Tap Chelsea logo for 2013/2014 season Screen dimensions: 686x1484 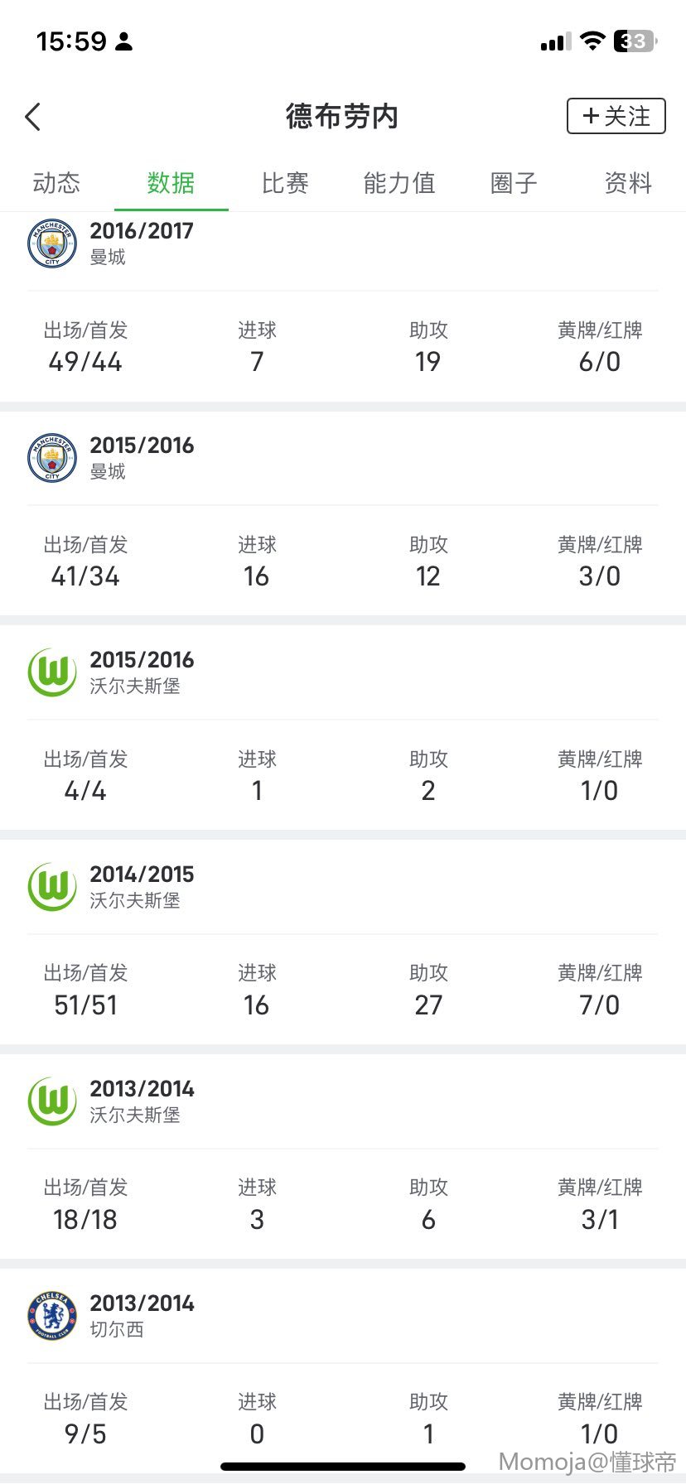point(52,1316)
